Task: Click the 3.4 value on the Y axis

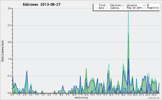Action: (9, 8)
